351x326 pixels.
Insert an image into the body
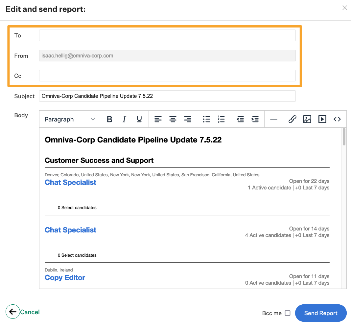point(307,119)
